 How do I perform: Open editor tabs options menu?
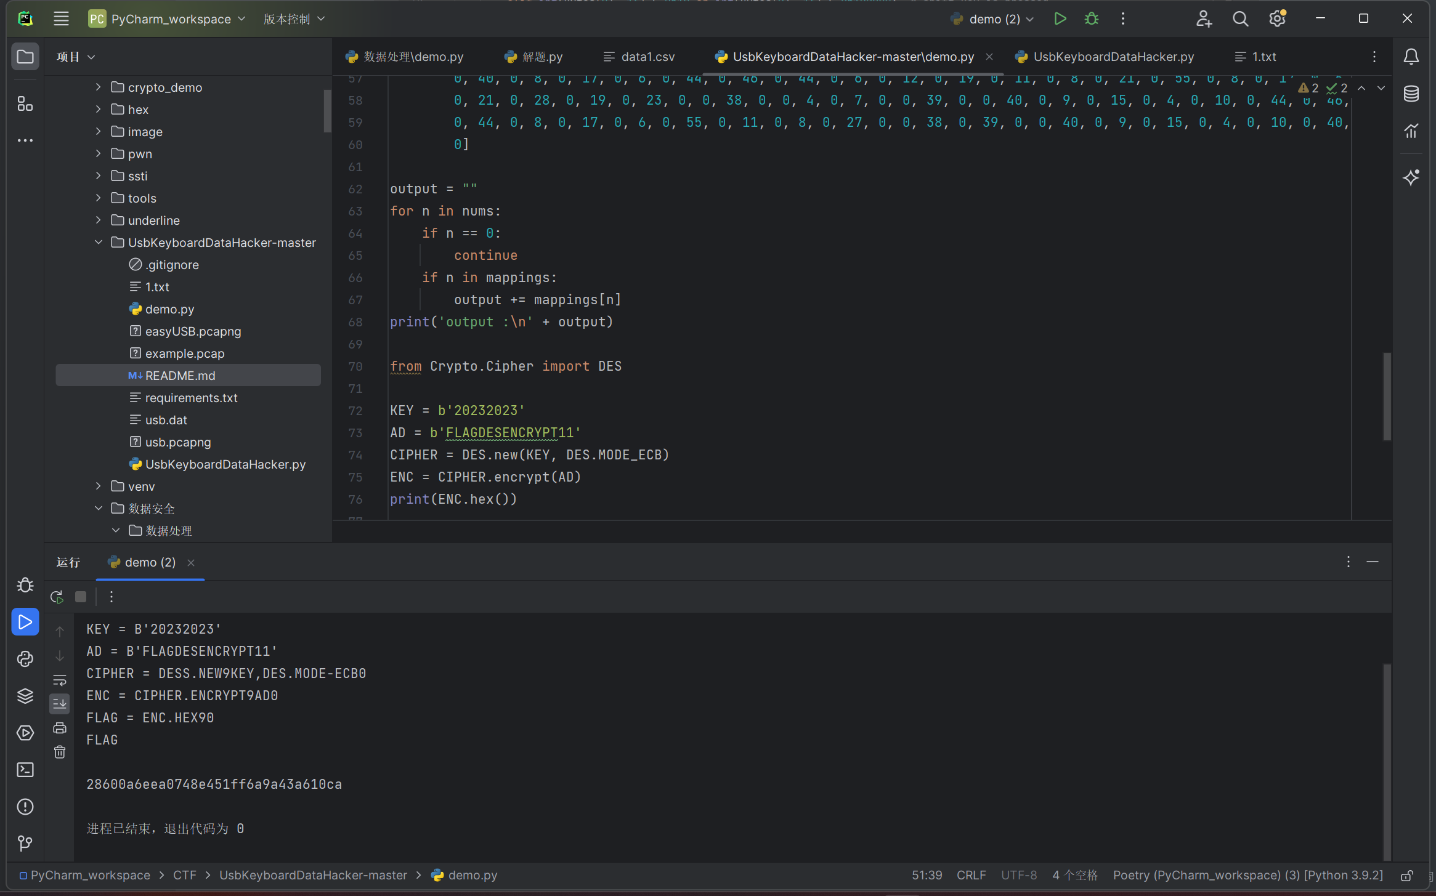[x=1374, y=57]
